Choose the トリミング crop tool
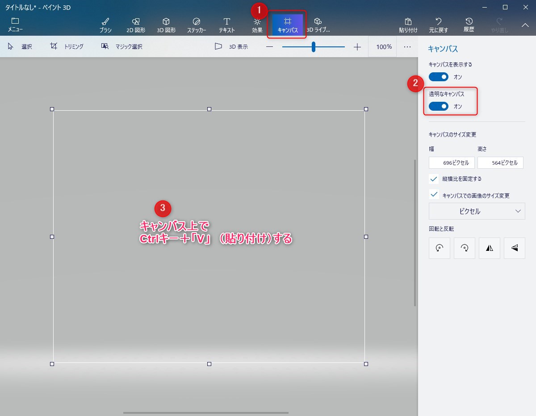 point(67,46)
